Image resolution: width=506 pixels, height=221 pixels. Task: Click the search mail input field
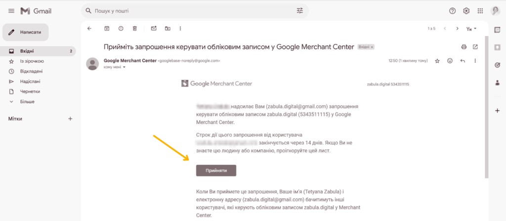click(195, 11)
